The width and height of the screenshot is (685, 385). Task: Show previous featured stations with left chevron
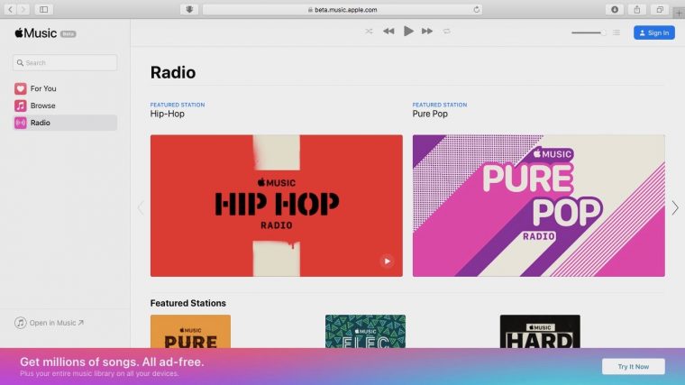click(x=141, y=207)
